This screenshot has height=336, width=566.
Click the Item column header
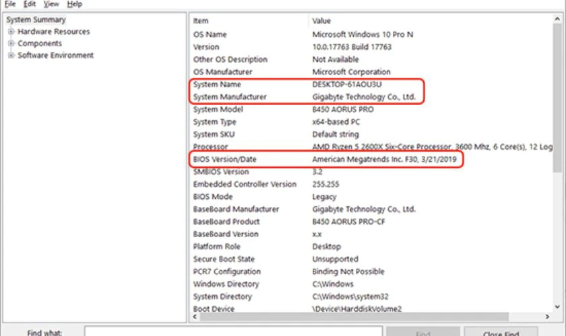pos(249,21)
